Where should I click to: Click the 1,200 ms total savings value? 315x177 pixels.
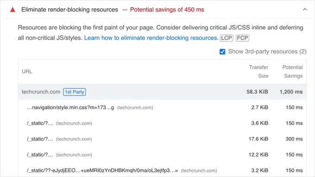291,92
